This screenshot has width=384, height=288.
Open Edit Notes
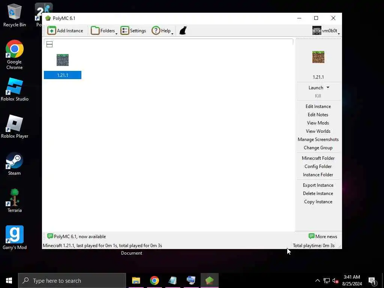click(318, 115)
